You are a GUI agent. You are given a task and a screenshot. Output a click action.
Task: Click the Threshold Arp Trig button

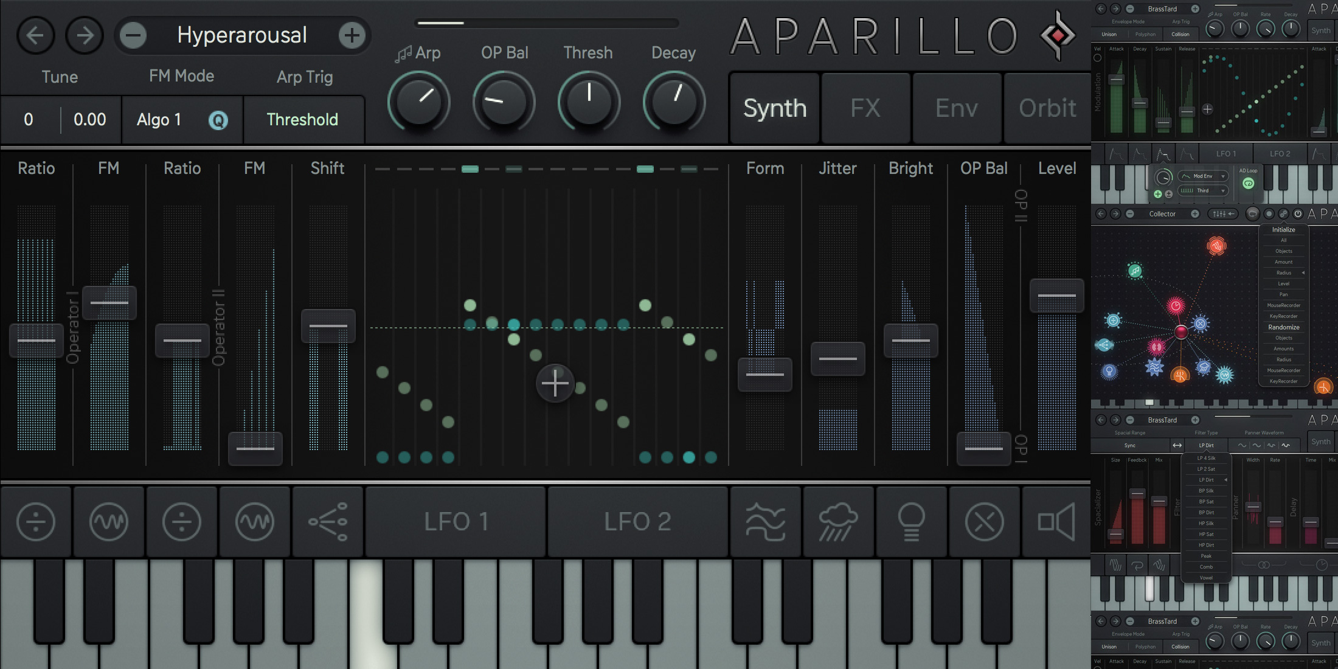coord(302,120)
